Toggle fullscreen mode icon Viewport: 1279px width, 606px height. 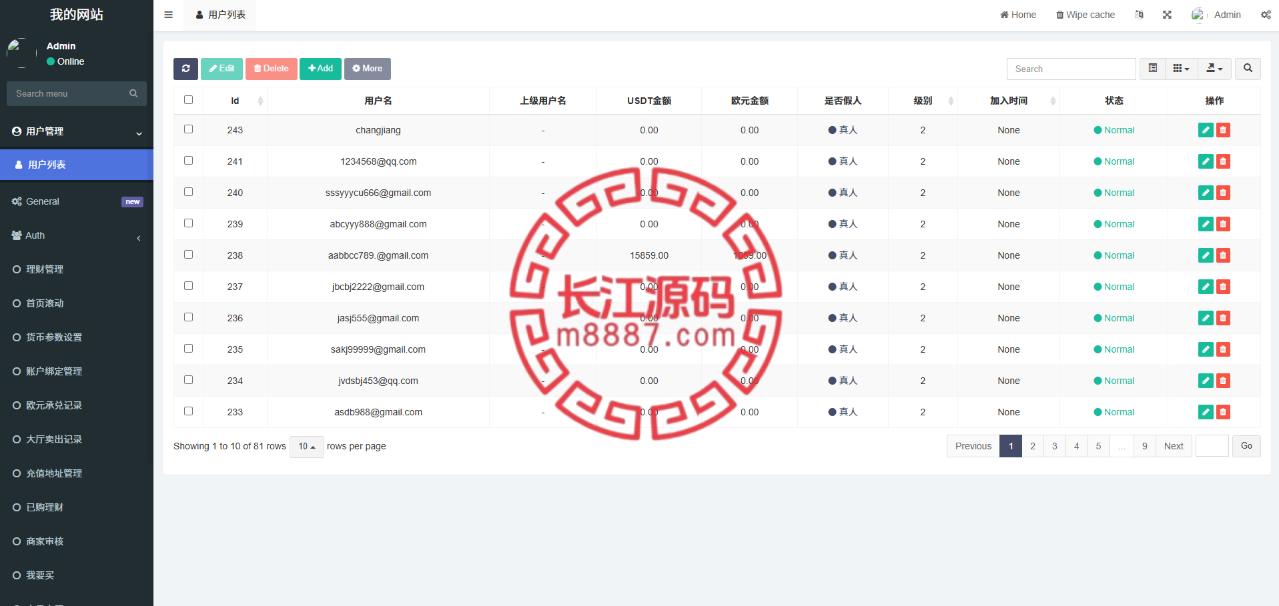1167,15
